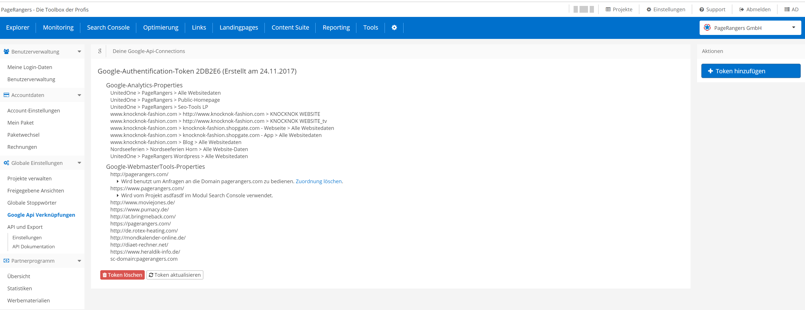This screenshot has width=805, height=310.
Task: Open Globale Stoppwörter in sidebar
Action: (32, 203)
